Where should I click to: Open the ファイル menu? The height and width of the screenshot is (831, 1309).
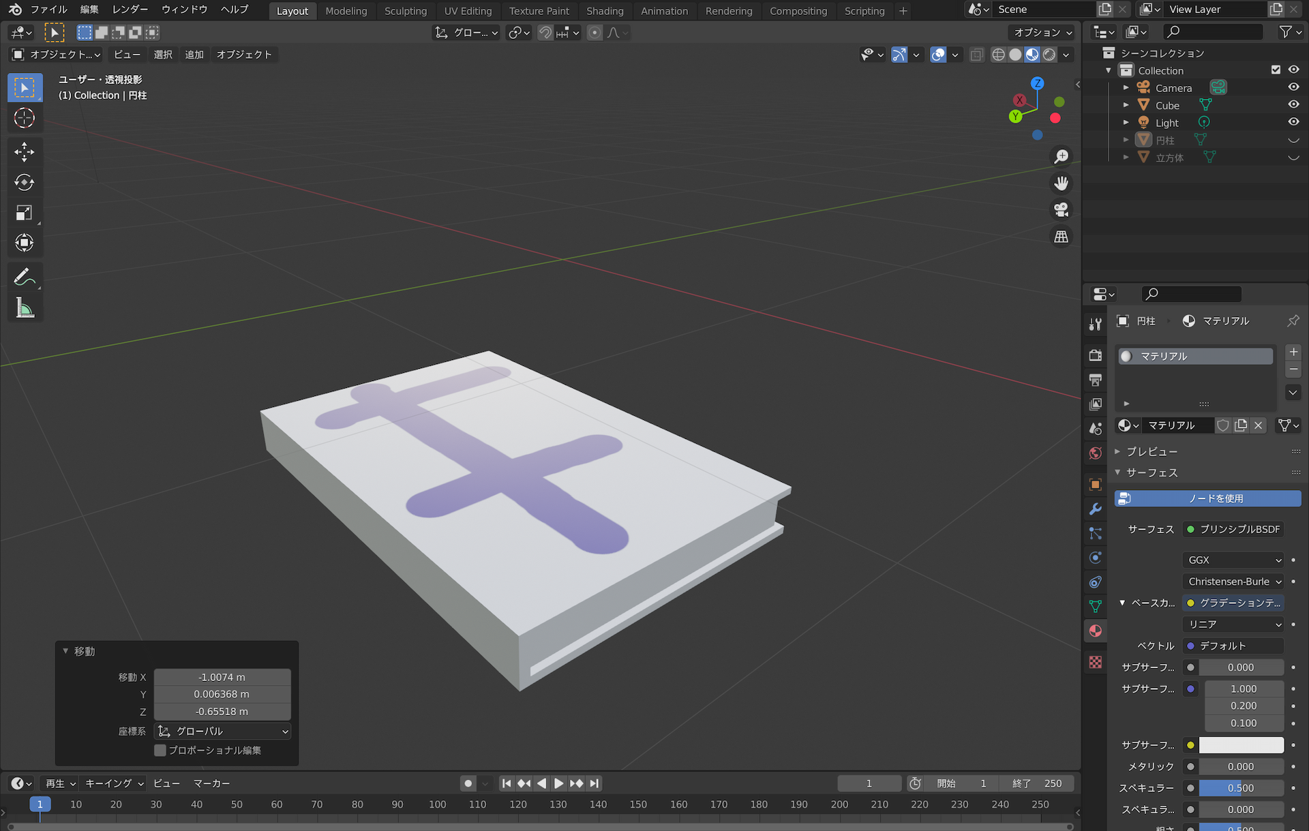click(48, 10)
